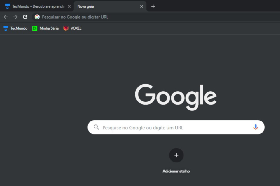Viewport: 280px width, 186px height.
Task: Switch to the TecMundo tab
Action: tap(38, 6)
